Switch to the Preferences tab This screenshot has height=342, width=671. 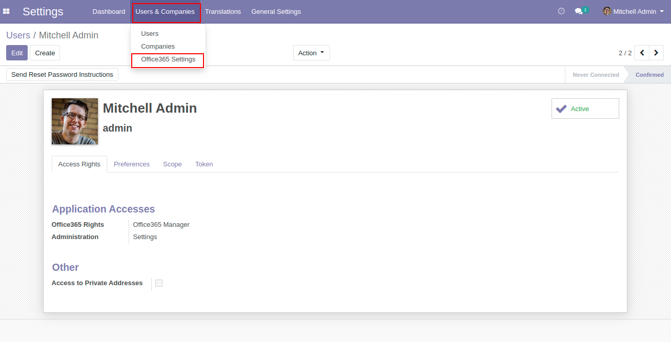pyautogui.click(x=132, y=164)
